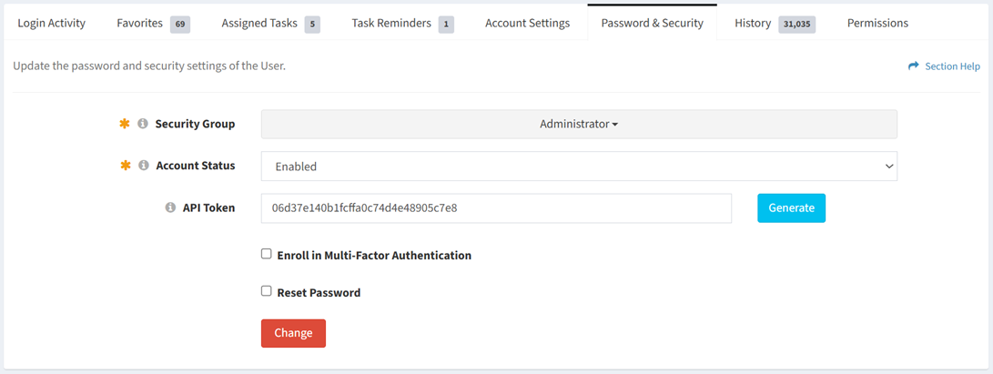993x374 pixels.
Task: Open the Administrator security group dropdown
Action: pos(579,124)
